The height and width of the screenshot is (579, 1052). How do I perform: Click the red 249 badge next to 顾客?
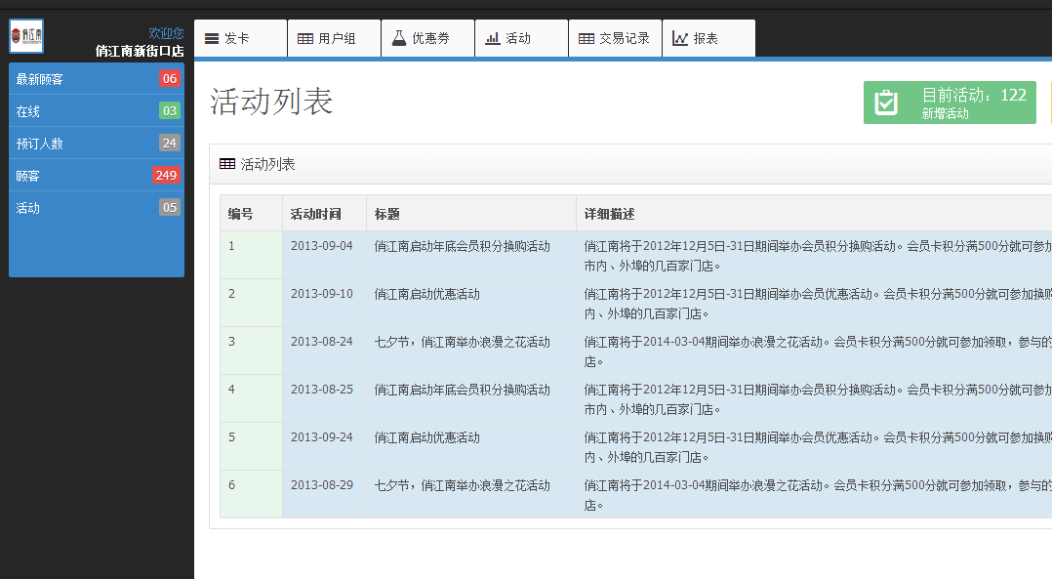click(166, 176)
